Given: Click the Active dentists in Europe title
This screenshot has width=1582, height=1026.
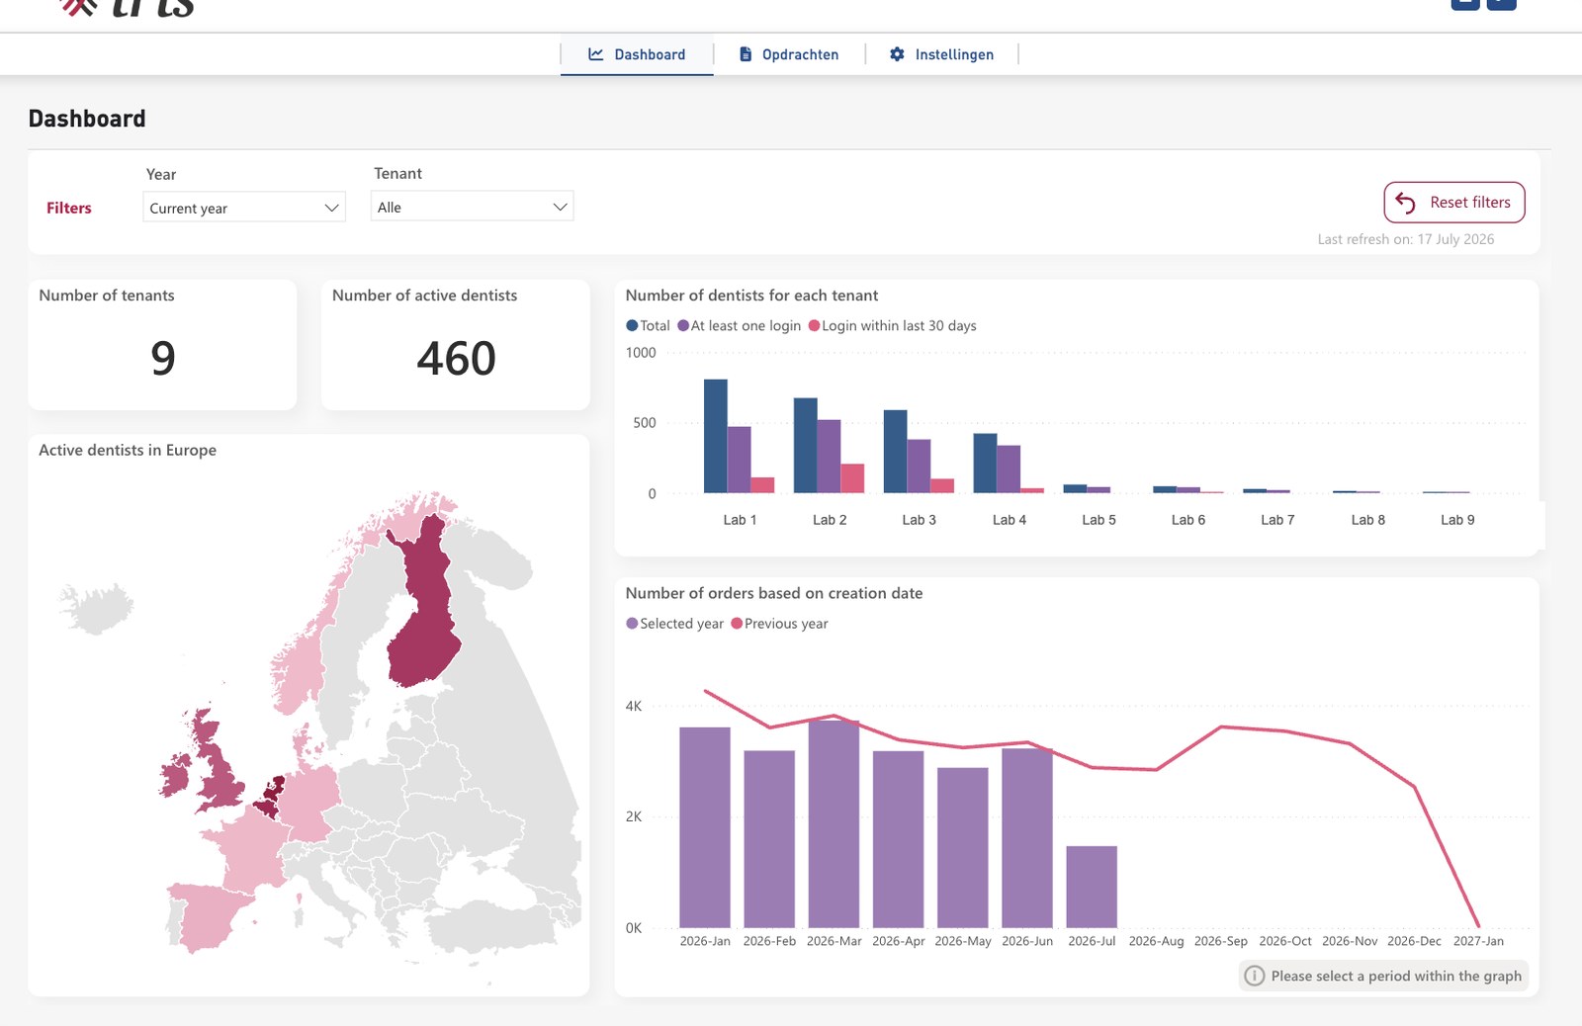Looking at the screenshot, I should 128,450.
